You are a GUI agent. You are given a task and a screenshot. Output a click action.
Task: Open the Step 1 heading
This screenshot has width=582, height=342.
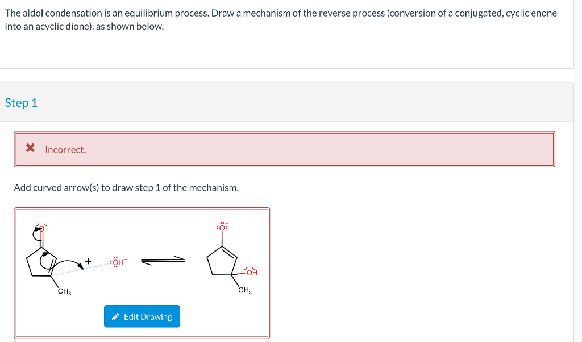click(21, 102)
